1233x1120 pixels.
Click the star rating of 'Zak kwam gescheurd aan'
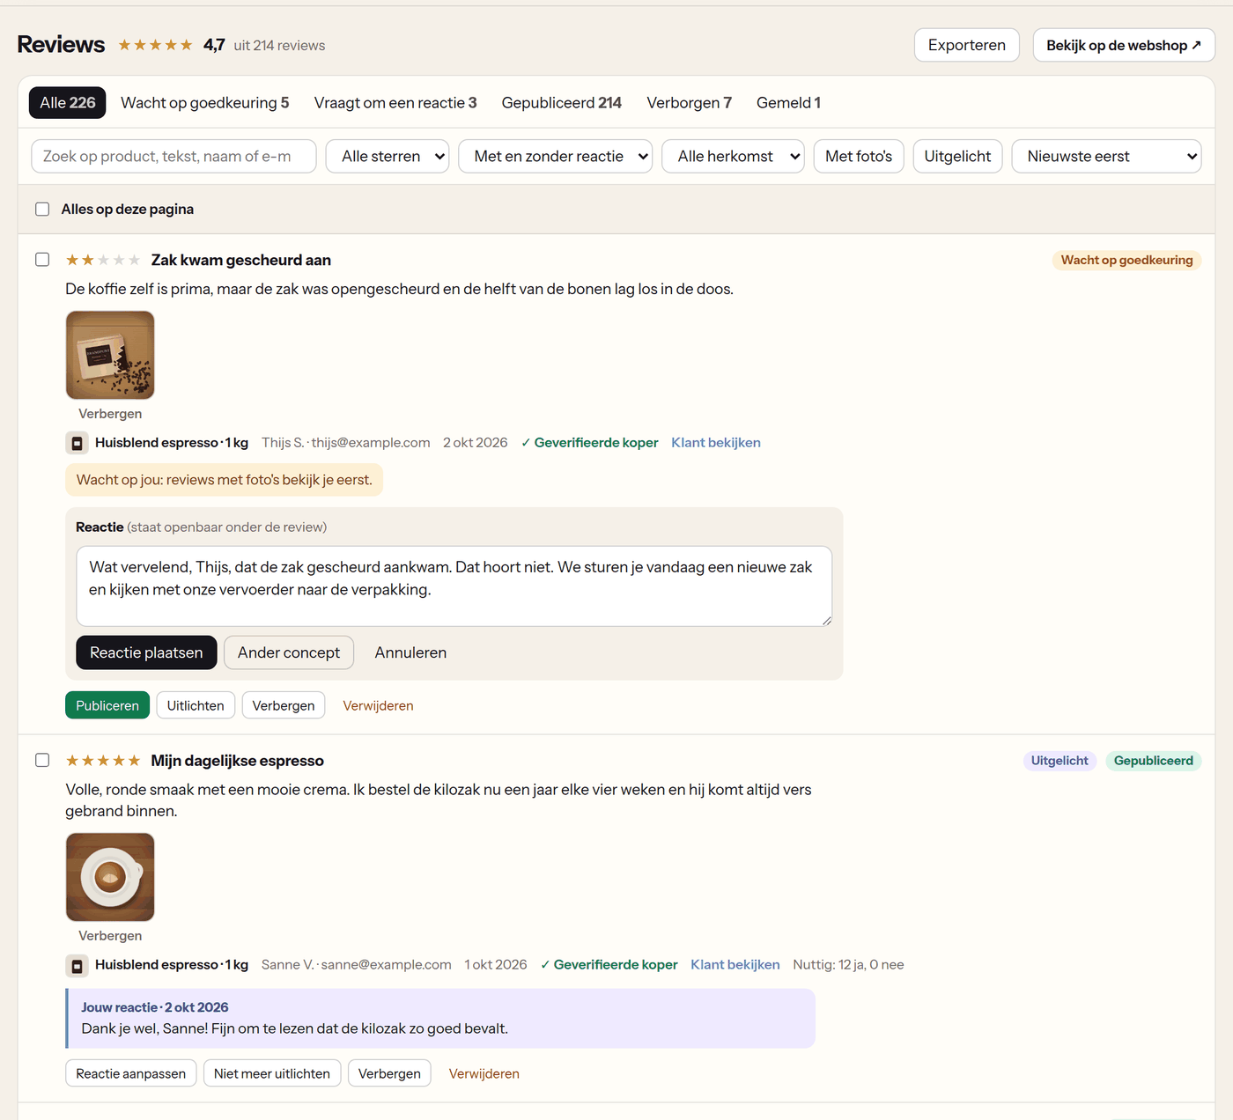[102, 261]
